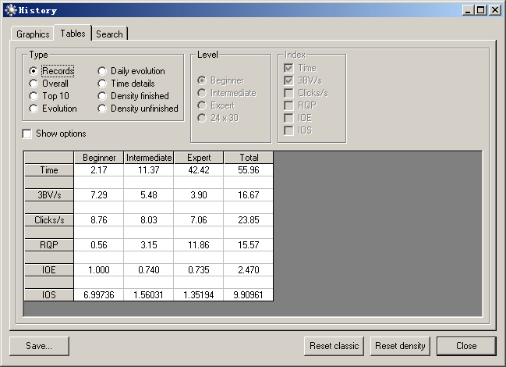Click the 3BV/s row header
This screenshot has width=506, height=367.
coord(49,195)
